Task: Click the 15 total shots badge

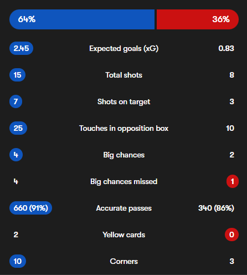Action: pyautogui.click(x=17, y=75)
